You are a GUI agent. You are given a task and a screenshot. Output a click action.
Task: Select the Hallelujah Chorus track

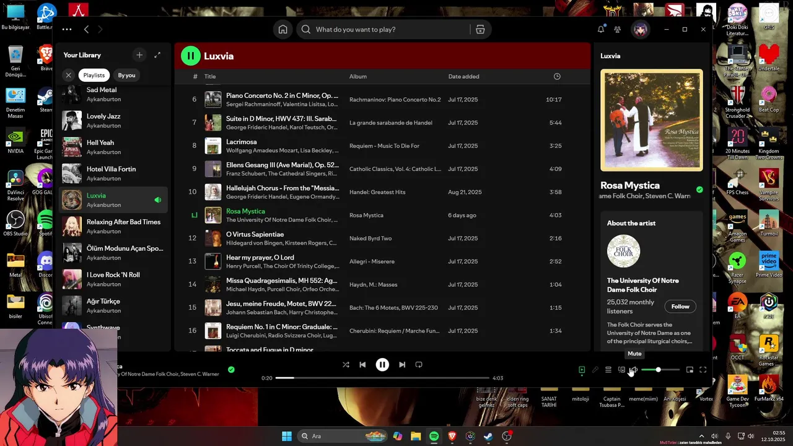[382, 192]
